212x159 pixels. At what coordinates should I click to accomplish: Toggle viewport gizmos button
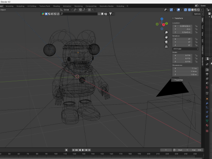click(171, 10)
